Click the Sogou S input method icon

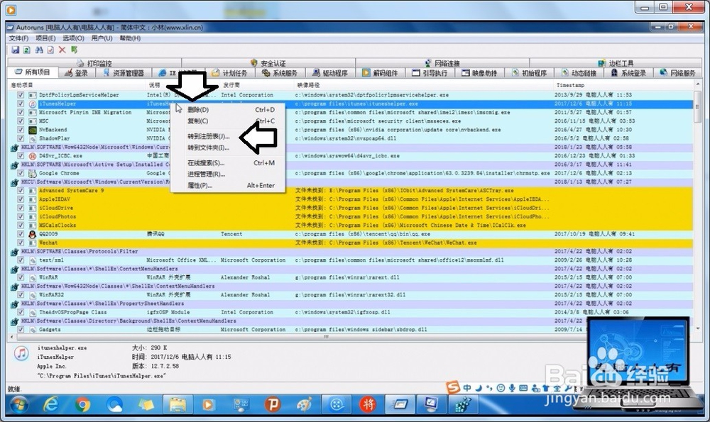pos(453,387)
